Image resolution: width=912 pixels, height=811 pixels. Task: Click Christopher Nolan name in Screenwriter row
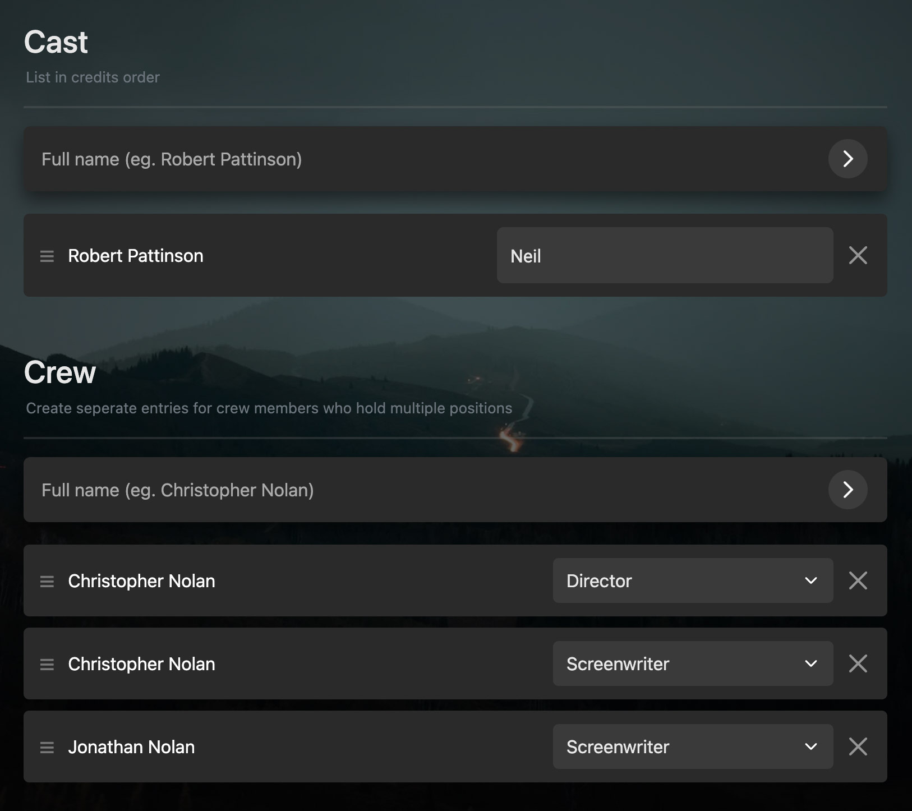pos(141,664)
